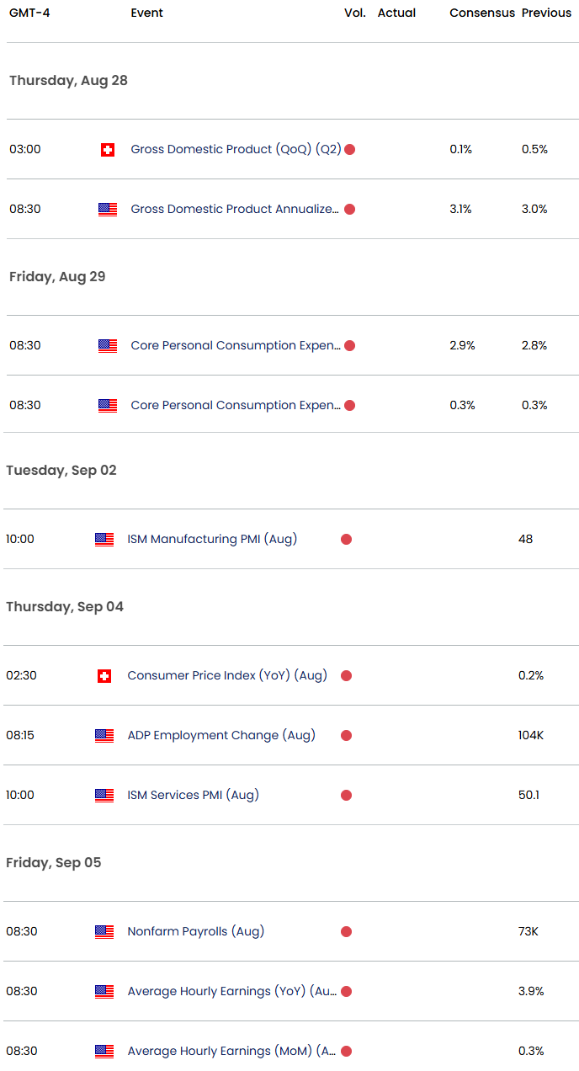Screen dimensions: 579x1071
Task: Click the red volatility dot for Nonfarm Payrolls
Action: point(346,932)
